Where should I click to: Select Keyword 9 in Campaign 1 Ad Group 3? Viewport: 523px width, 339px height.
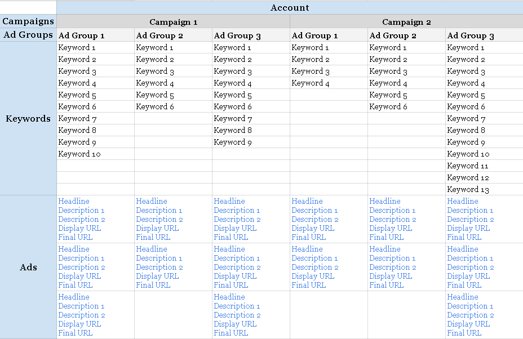[233, 142]
